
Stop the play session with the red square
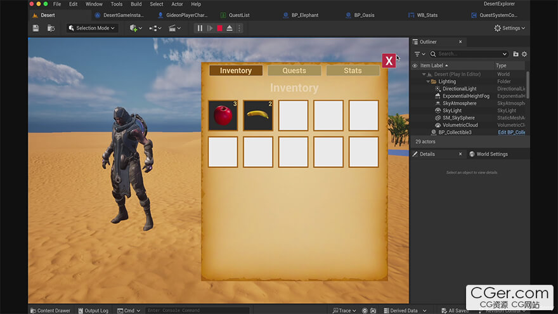(x=219, y=28)
